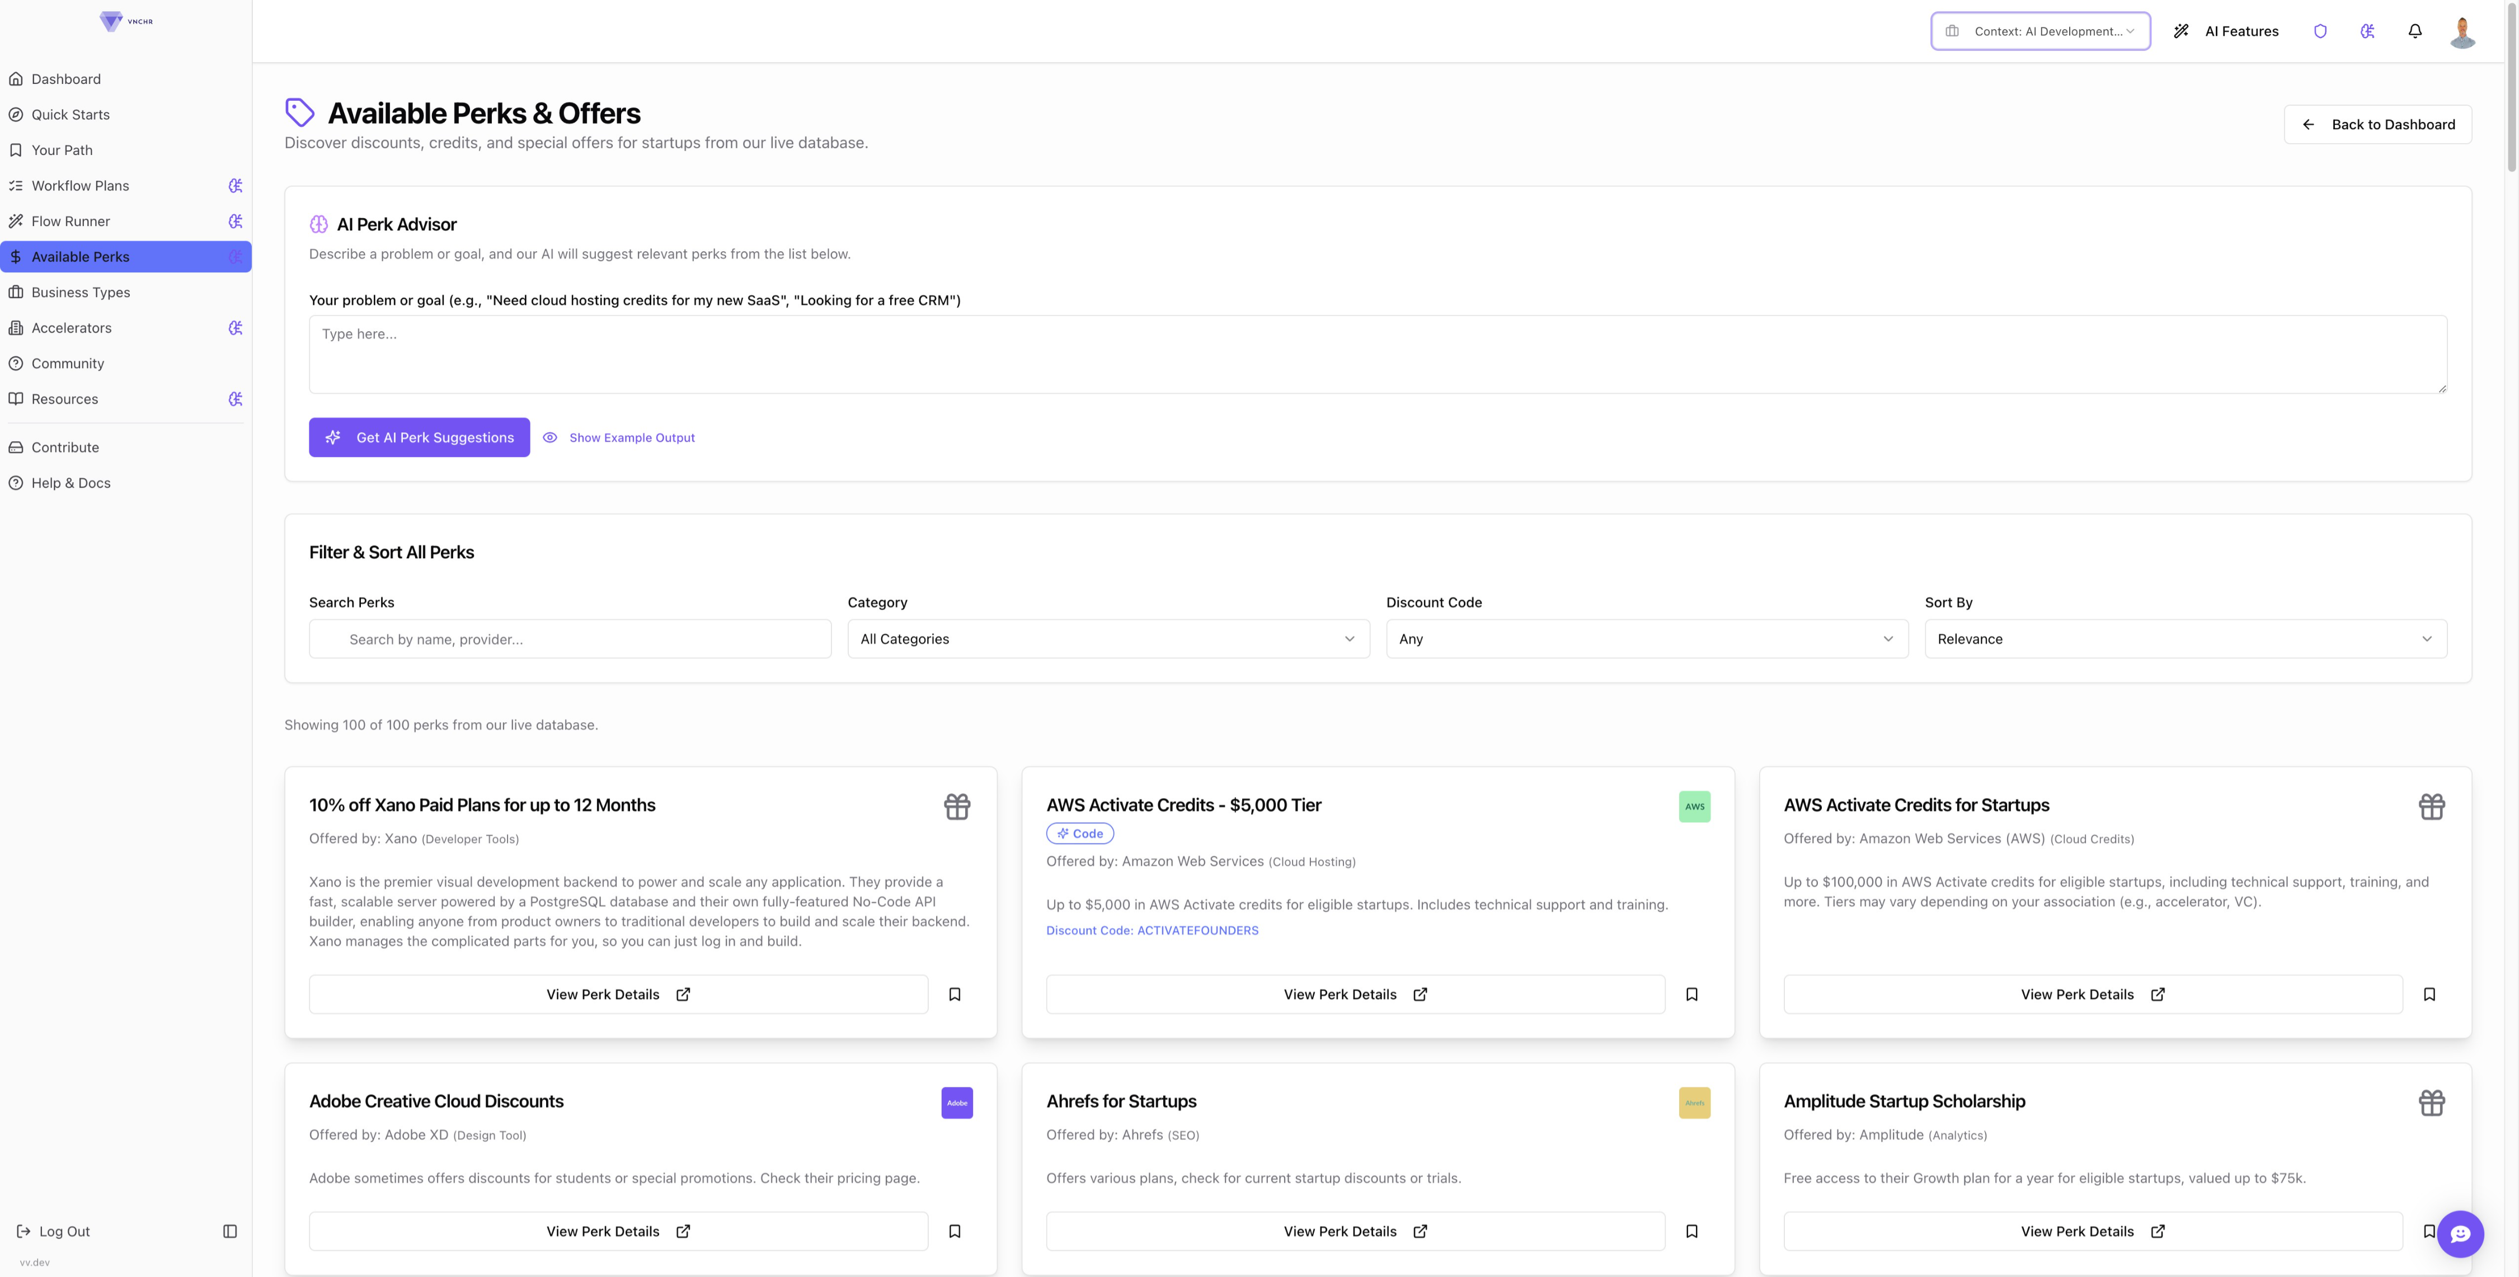
Task: Click the shield icon in top bar
Action: [x=2319, y=31]
